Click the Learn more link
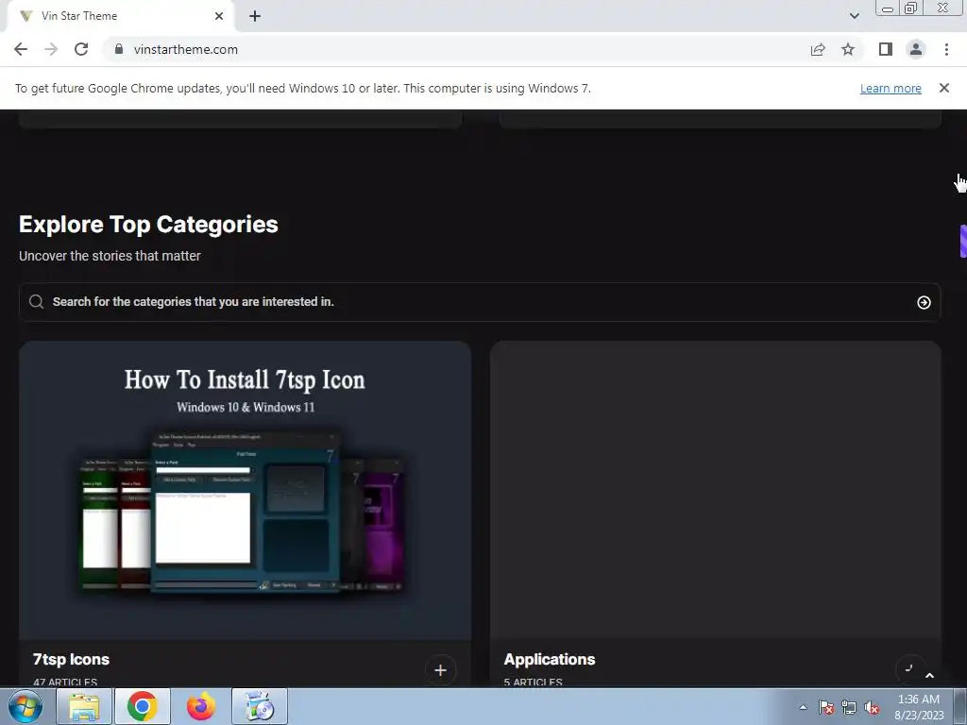 point(891,88)
